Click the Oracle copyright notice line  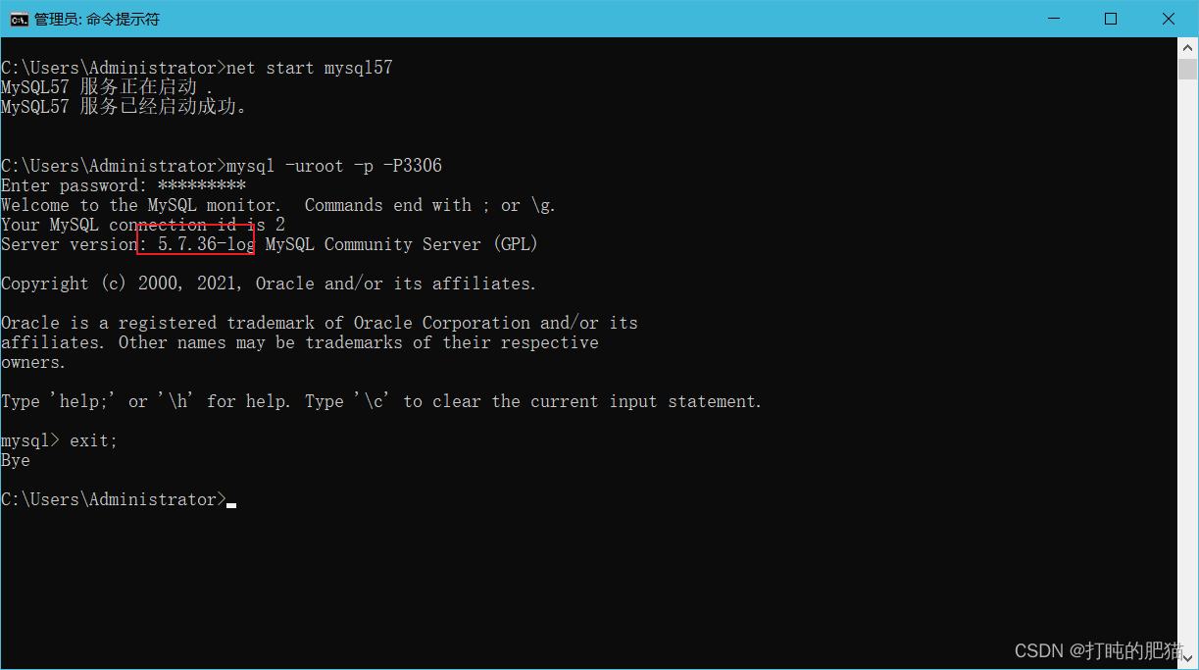coord(265,283)
